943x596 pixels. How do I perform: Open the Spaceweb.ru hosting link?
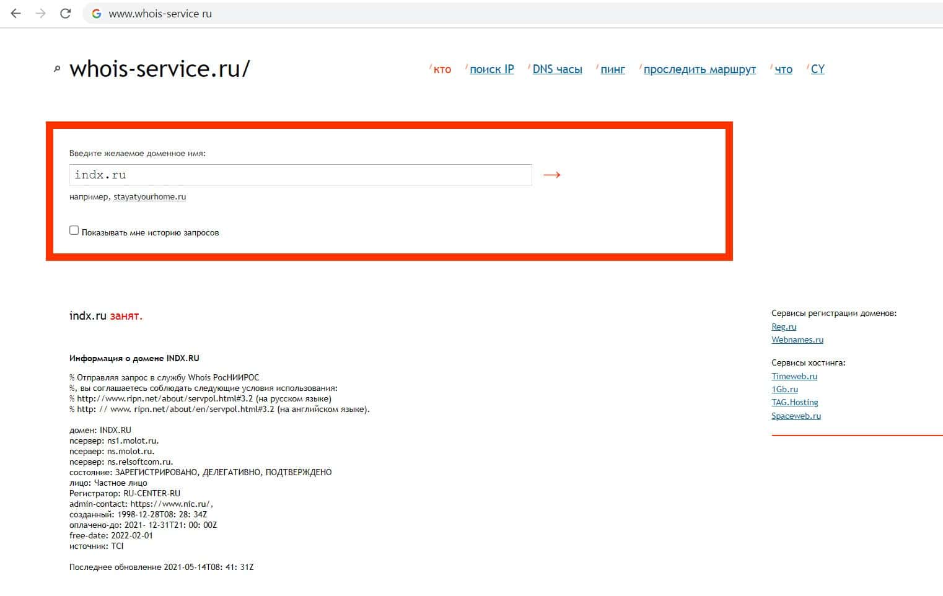[x=796, y=416]
